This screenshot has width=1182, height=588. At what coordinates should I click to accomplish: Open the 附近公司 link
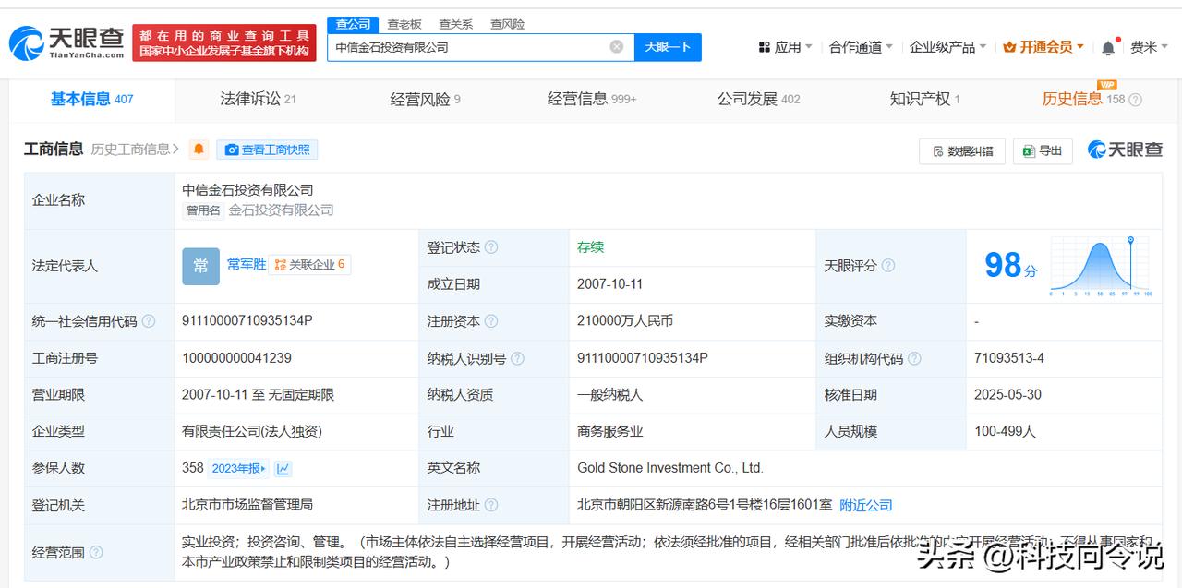point(866,505)
